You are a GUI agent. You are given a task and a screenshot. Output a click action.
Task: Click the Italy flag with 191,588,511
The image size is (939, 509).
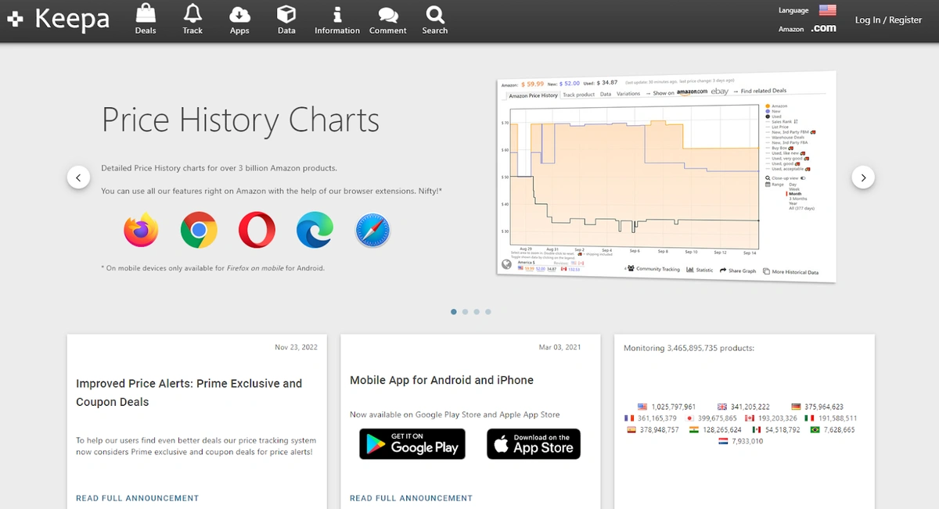click(810, 418)
